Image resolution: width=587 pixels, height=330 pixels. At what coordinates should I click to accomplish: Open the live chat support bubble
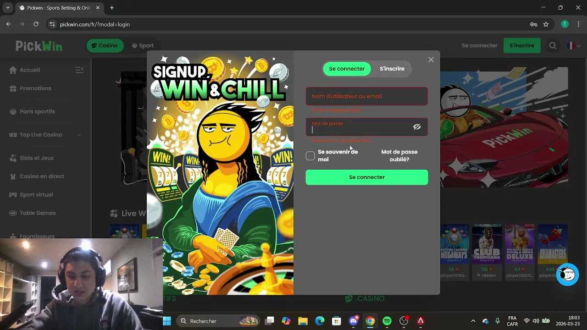pyautogui.click(x=568, y=275)
